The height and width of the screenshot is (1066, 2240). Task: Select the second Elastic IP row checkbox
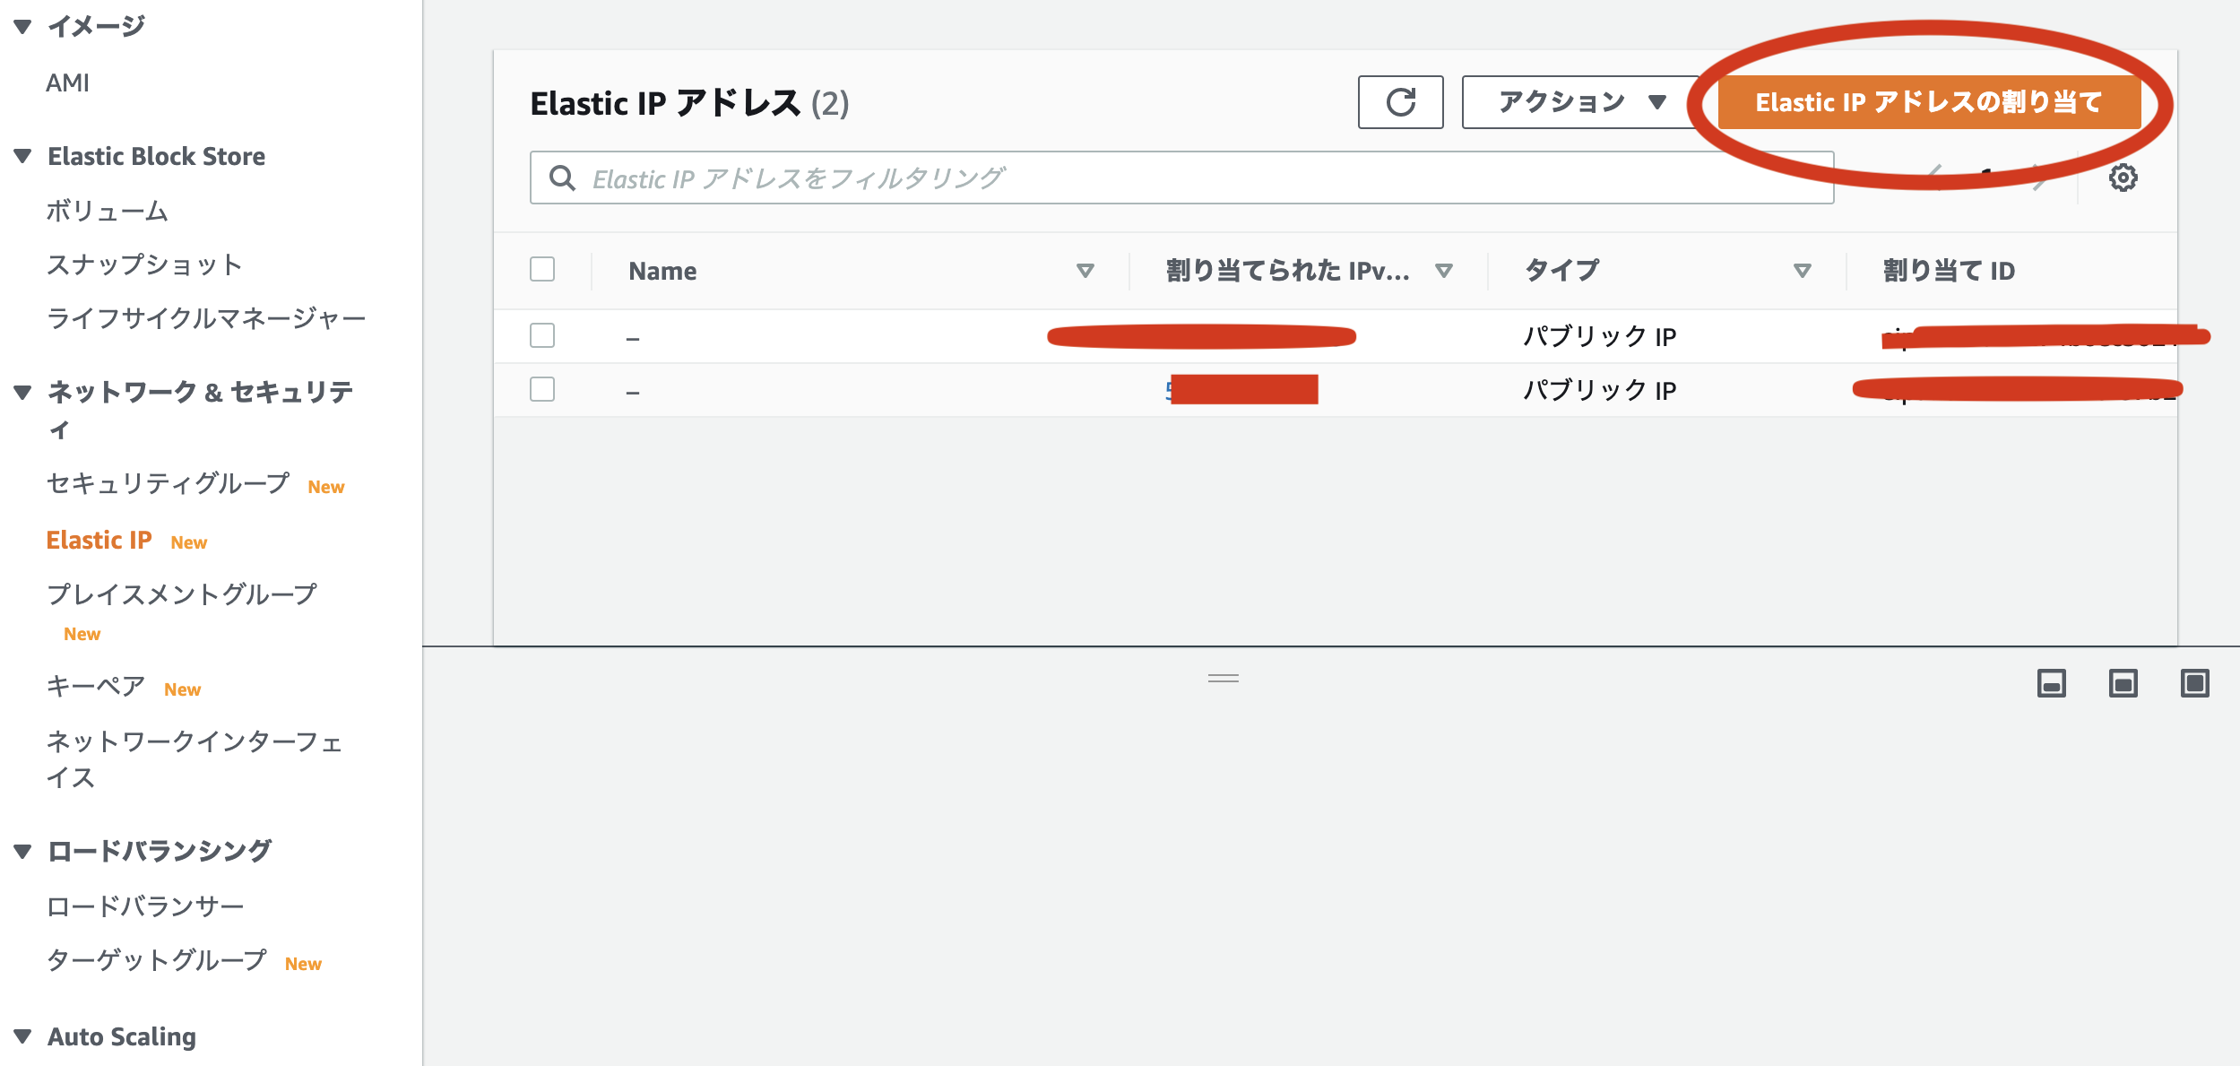[542, 389]
